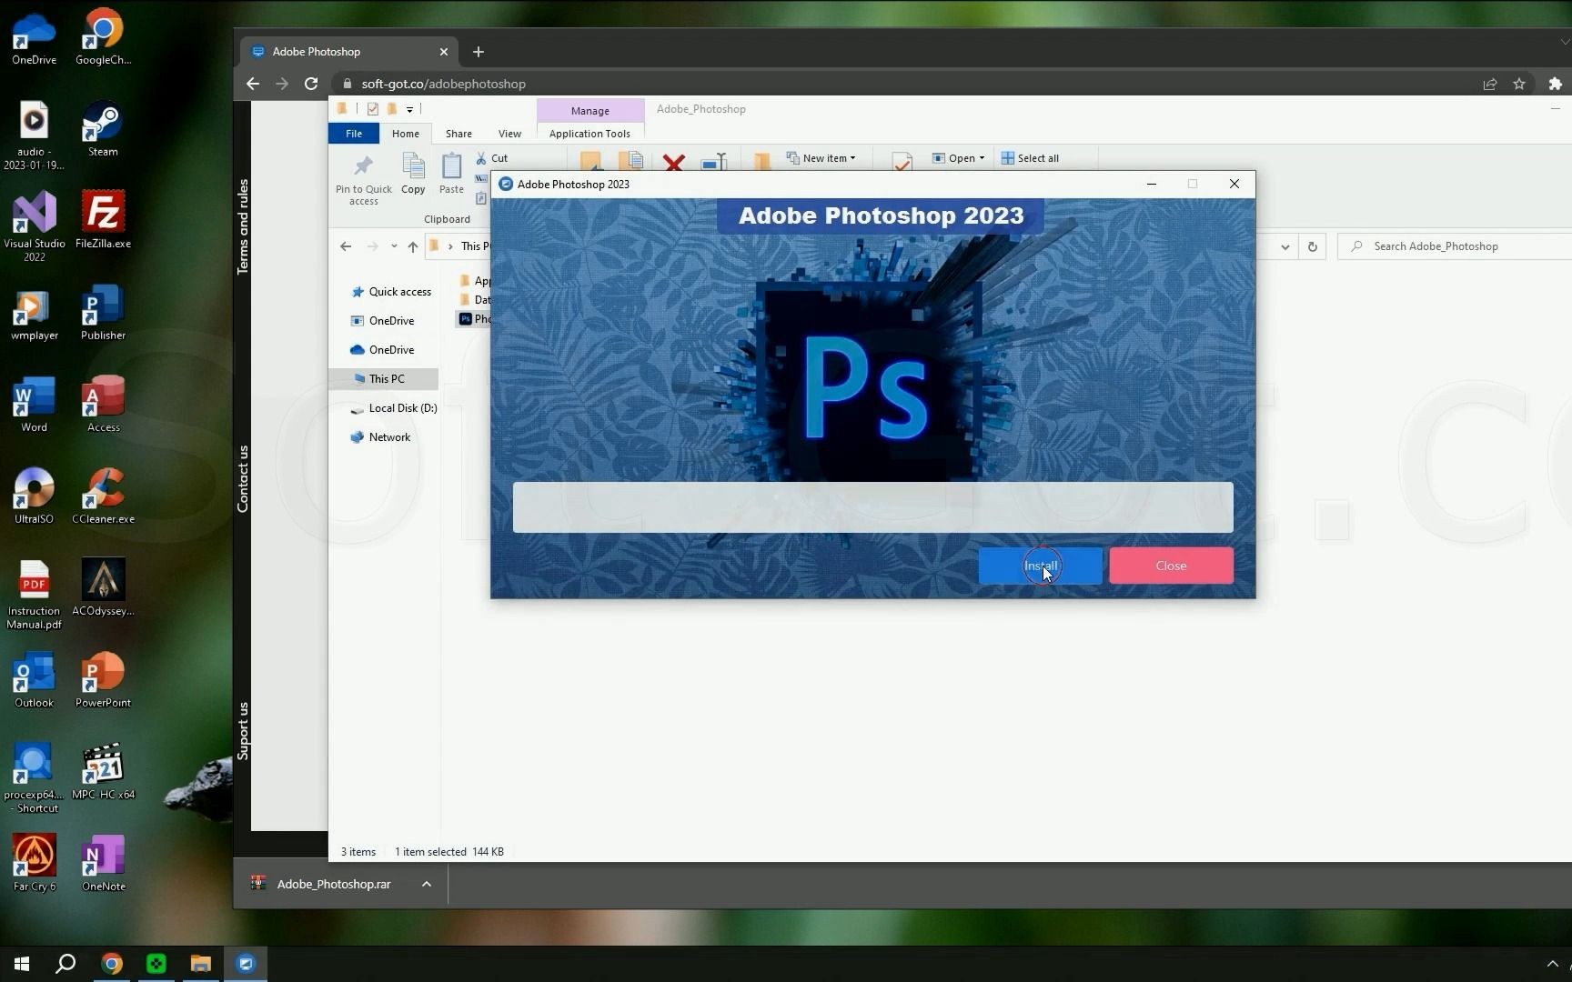Click the Install button in the Photoshop installer
The image size is (1572, 982).
click(1040, 566)
